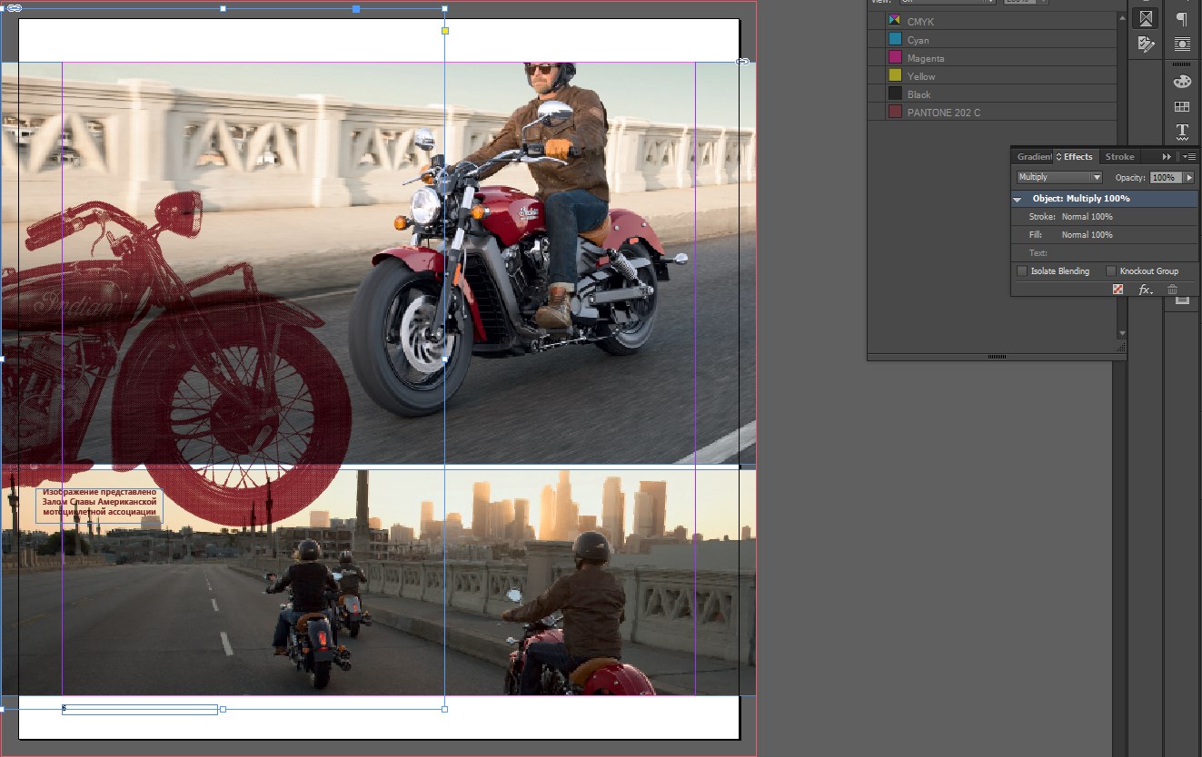Toggle visibility of the Black separation
This screenshot has width=1202, height=757.
pyautogui.click(x=877, y=94)
